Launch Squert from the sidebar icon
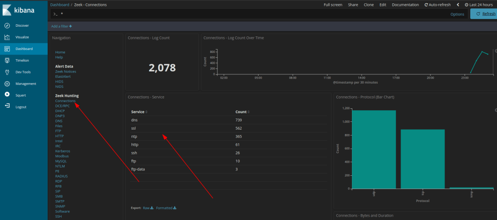The width and height of the screenshot is (497, 220). tap(7, 95)
